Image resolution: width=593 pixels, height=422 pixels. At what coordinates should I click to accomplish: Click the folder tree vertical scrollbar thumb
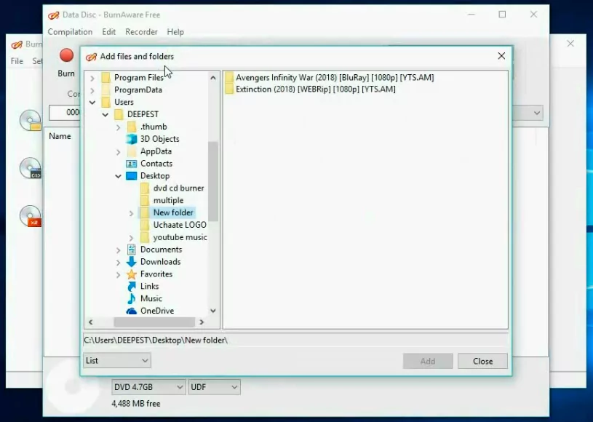coord(213,181)
